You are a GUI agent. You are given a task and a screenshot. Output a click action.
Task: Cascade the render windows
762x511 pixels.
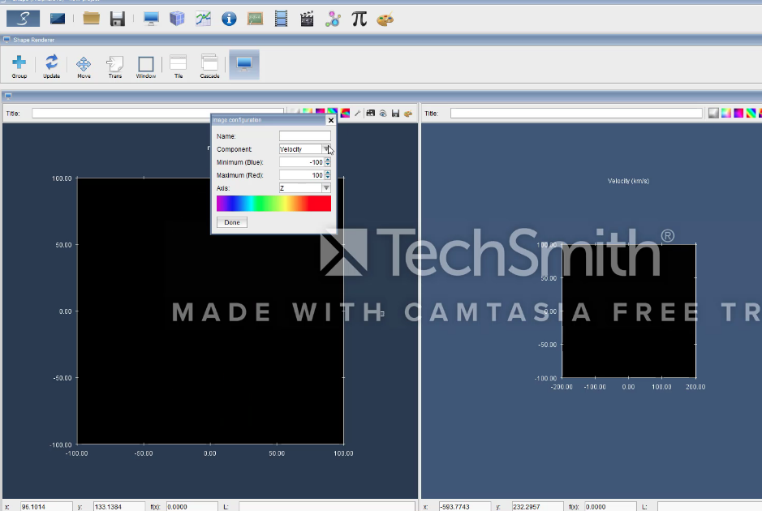coord(209,66)
